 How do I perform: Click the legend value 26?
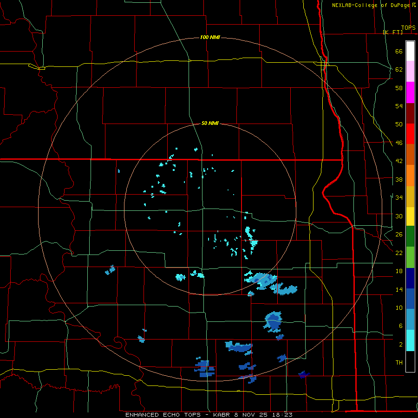[x=399, y=235]
